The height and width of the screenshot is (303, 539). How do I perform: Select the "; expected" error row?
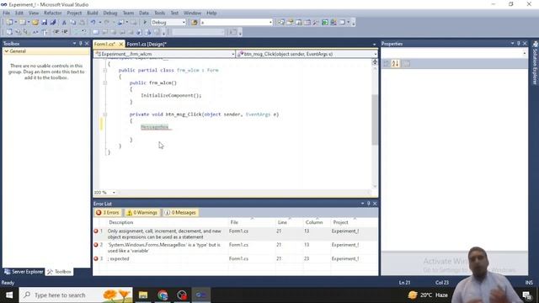point(236,258)
